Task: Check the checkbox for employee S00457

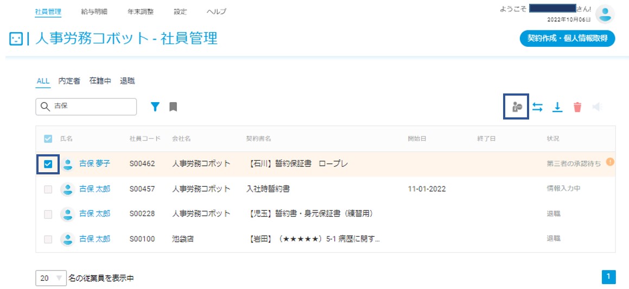Action: [48, 189]
